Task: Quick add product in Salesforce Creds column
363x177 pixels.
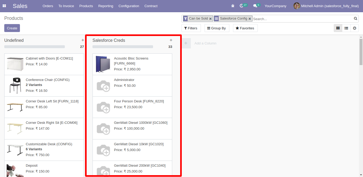Action: (171, 40)
